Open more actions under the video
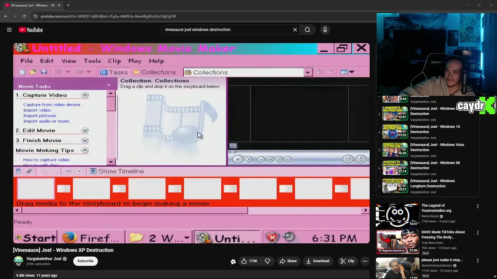 click(365, 261)
